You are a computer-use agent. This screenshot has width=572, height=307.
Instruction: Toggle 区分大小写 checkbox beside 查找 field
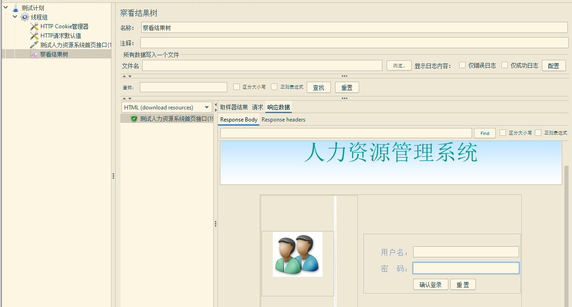click(x=237, y=87)
